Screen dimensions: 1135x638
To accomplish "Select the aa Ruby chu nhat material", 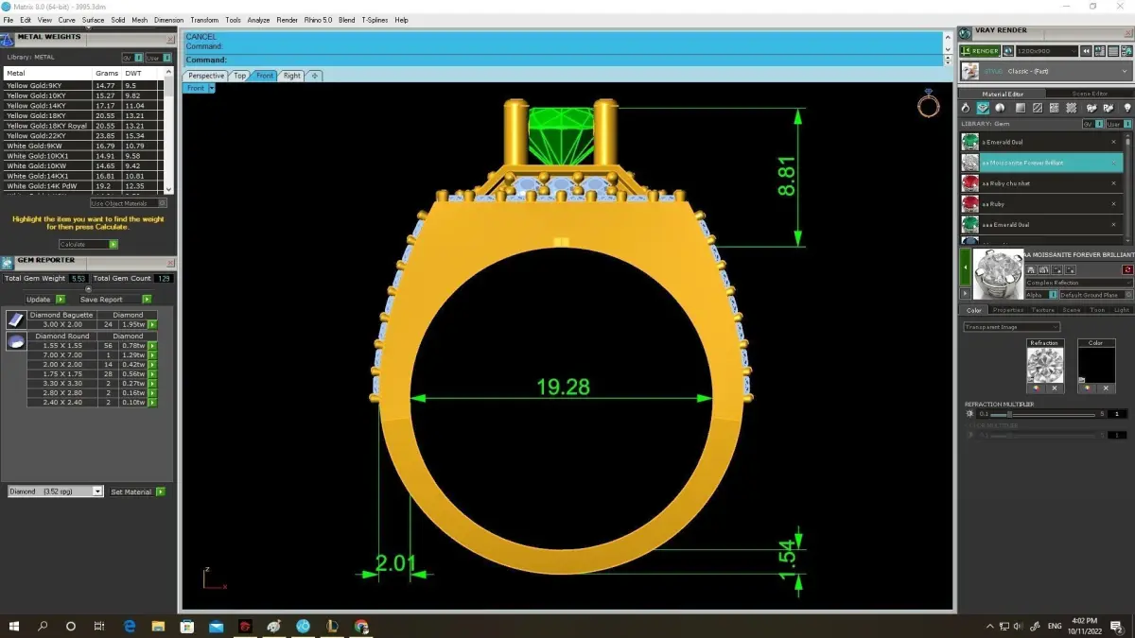I will click(x=1041, y=183).
